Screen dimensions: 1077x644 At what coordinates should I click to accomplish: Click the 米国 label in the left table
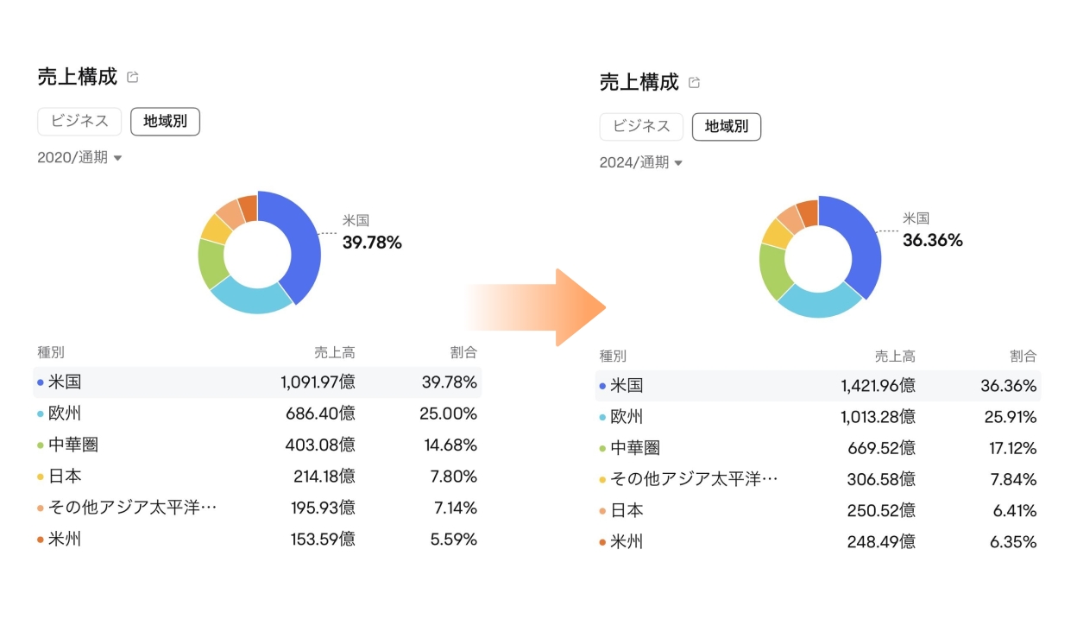(x=66, y=382)
